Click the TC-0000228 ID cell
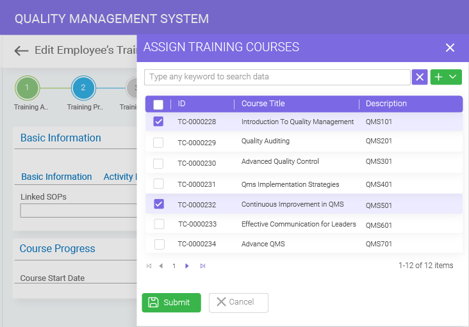This screenshot has width=469, height=327. [197, 122]
